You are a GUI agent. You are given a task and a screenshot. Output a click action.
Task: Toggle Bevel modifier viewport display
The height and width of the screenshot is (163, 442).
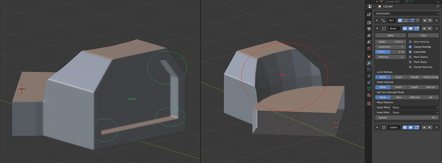point(411,29)
